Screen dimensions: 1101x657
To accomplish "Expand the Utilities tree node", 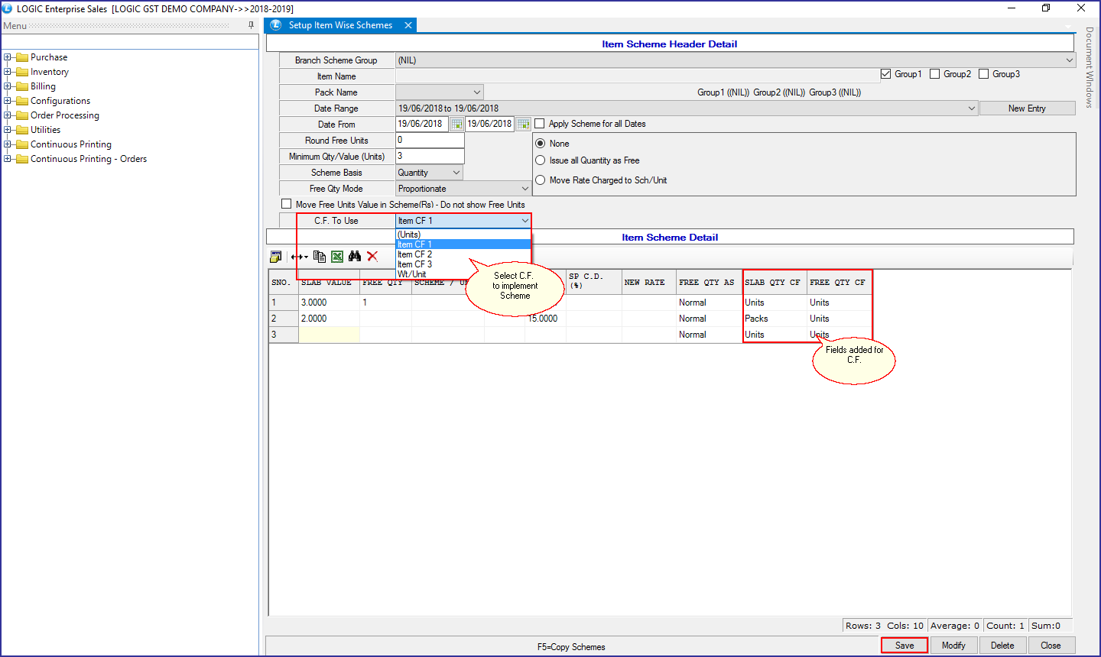I will pyautogui.click(x=8, y=130).
